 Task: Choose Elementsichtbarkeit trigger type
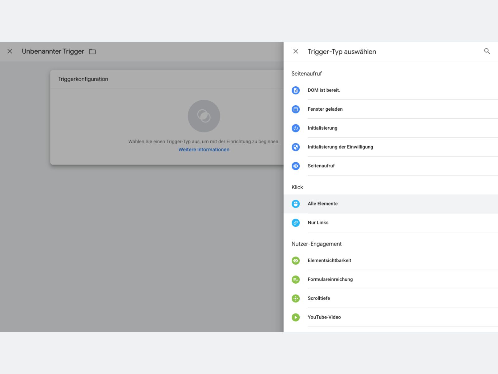click(x=391, y=261)
